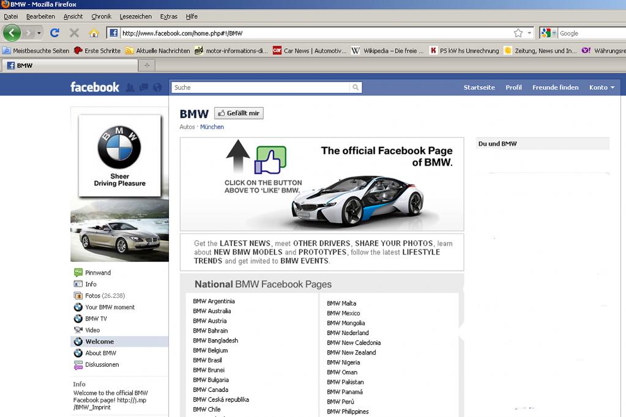Go back with the green back arrow
626x417 pixels.
[x=12, y=33]
